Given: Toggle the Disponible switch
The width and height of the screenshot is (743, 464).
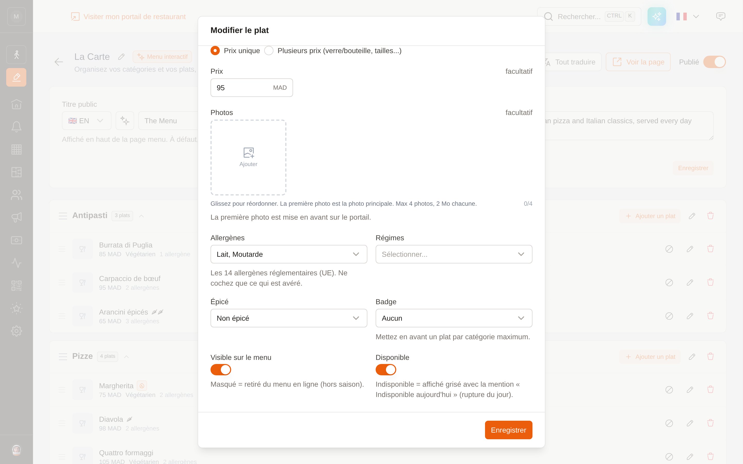Looking at the screenshot, I should 386,370.
